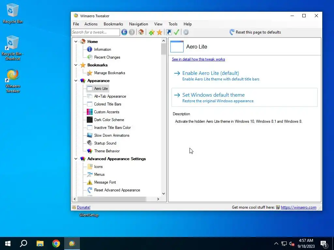Click the tree scrollbar down arrow

coord(163,194)
